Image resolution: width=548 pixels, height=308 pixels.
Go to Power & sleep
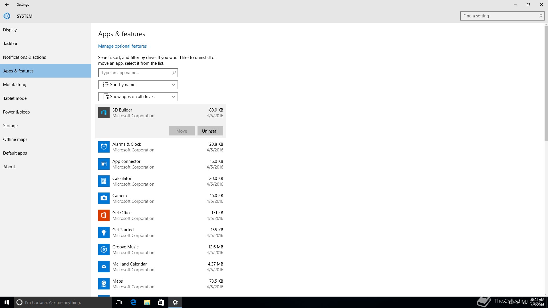coord(46,112)
